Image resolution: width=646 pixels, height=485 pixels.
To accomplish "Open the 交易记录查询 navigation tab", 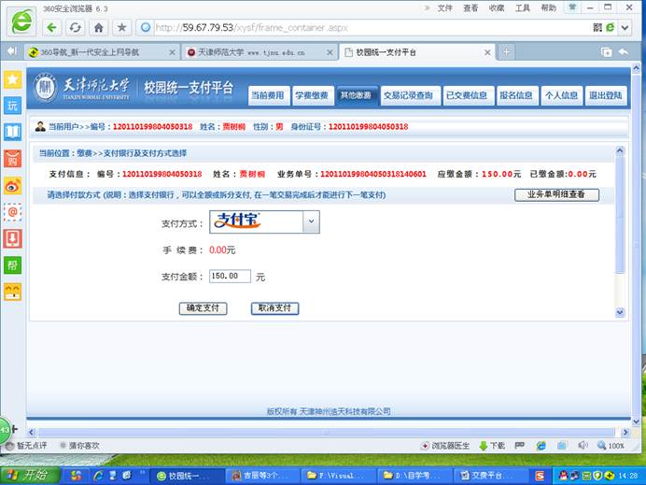I will [410, 95].
